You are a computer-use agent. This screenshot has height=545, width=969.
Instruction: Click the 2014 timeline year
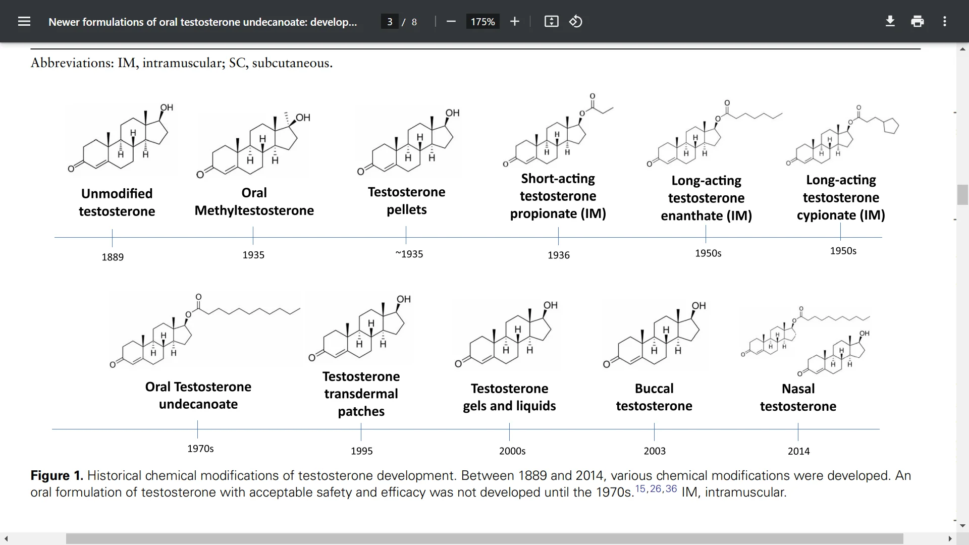(x=798, y=451)
